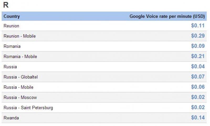Click the Romania country name

coord(12,46)
